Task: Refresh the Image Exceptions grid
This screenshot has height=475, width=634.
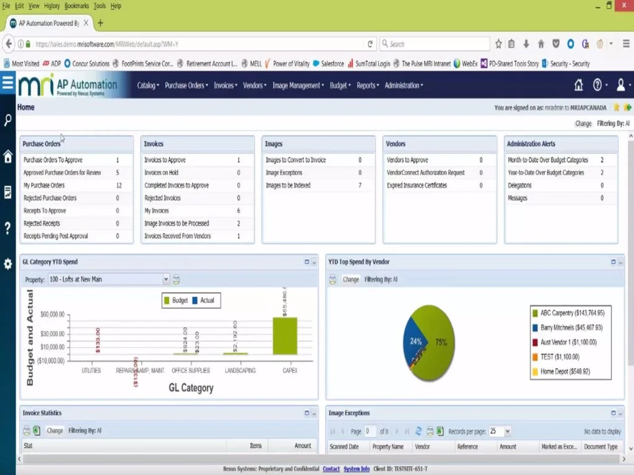Action: tap(419, 431)
